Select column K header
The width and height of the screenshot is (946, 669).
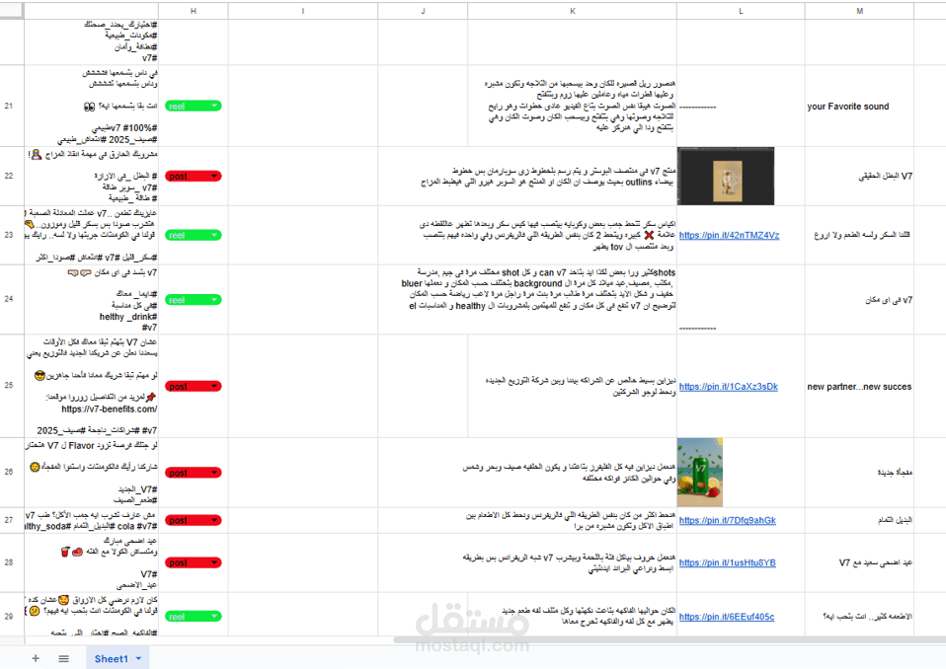tap(572, 11)
